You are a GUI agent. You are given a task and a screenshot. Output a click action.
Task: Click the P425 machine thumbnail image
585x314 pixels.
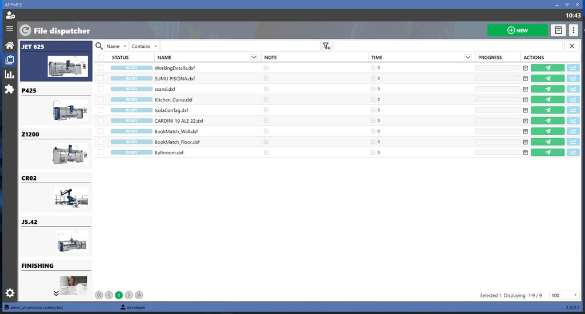[70, 110]
